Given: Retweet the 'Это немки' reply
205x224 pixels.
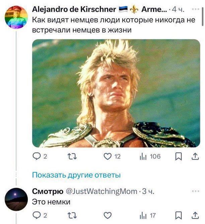Looking at the screenshot, I should click(72, 215).
